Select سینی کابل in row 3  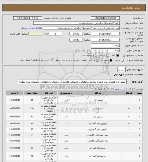click(x=98, y=117)
